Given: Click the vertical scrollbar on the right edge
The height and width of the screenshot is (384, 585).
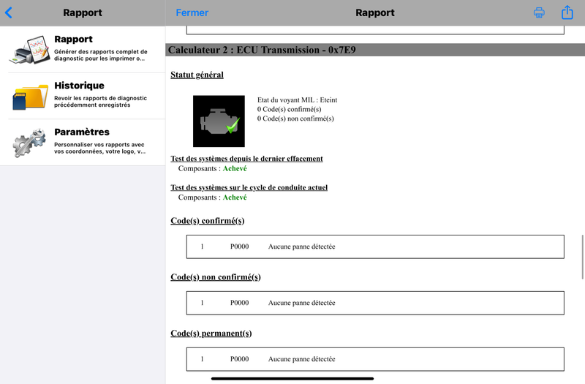Looking at the screenshot, I should [582, 255].
